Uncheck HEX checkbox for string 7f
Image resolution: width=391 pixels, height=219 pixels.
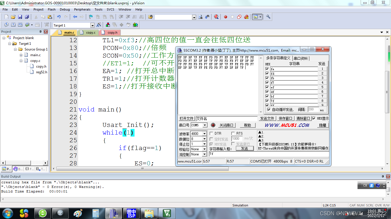267,101
